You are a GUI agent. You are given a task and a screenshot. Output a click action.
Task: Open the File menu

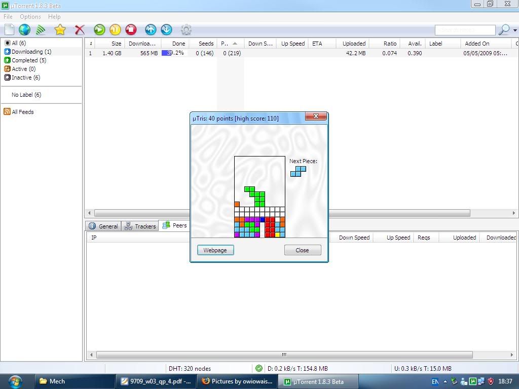[x=8, y=17]
